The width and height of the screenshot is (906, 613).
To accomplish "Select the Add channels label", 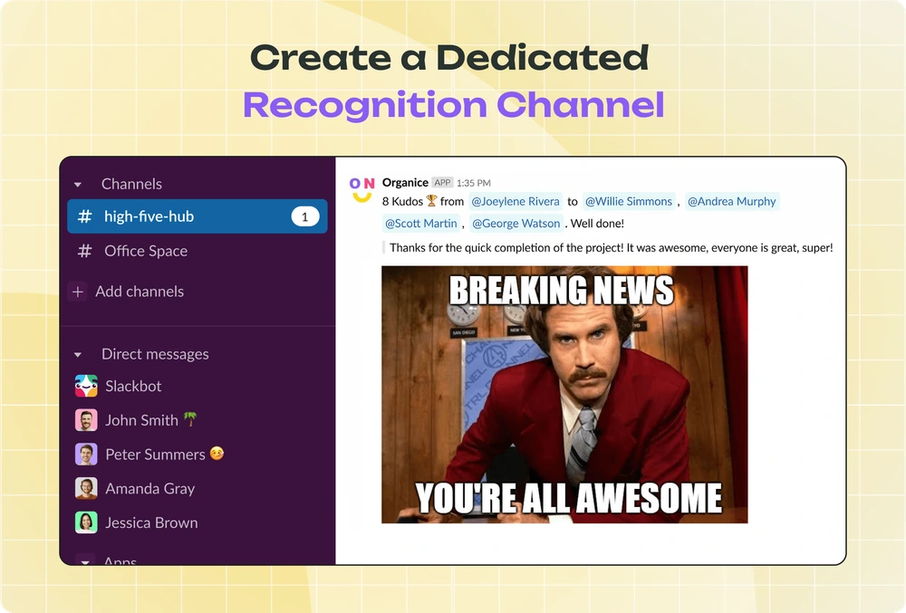I will (x=140, y=292).
